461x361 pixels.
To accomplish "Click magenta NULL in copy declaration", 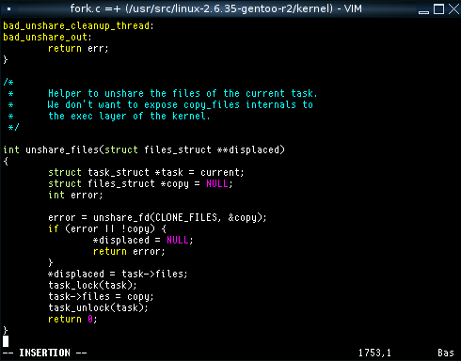I will [217, 183].
